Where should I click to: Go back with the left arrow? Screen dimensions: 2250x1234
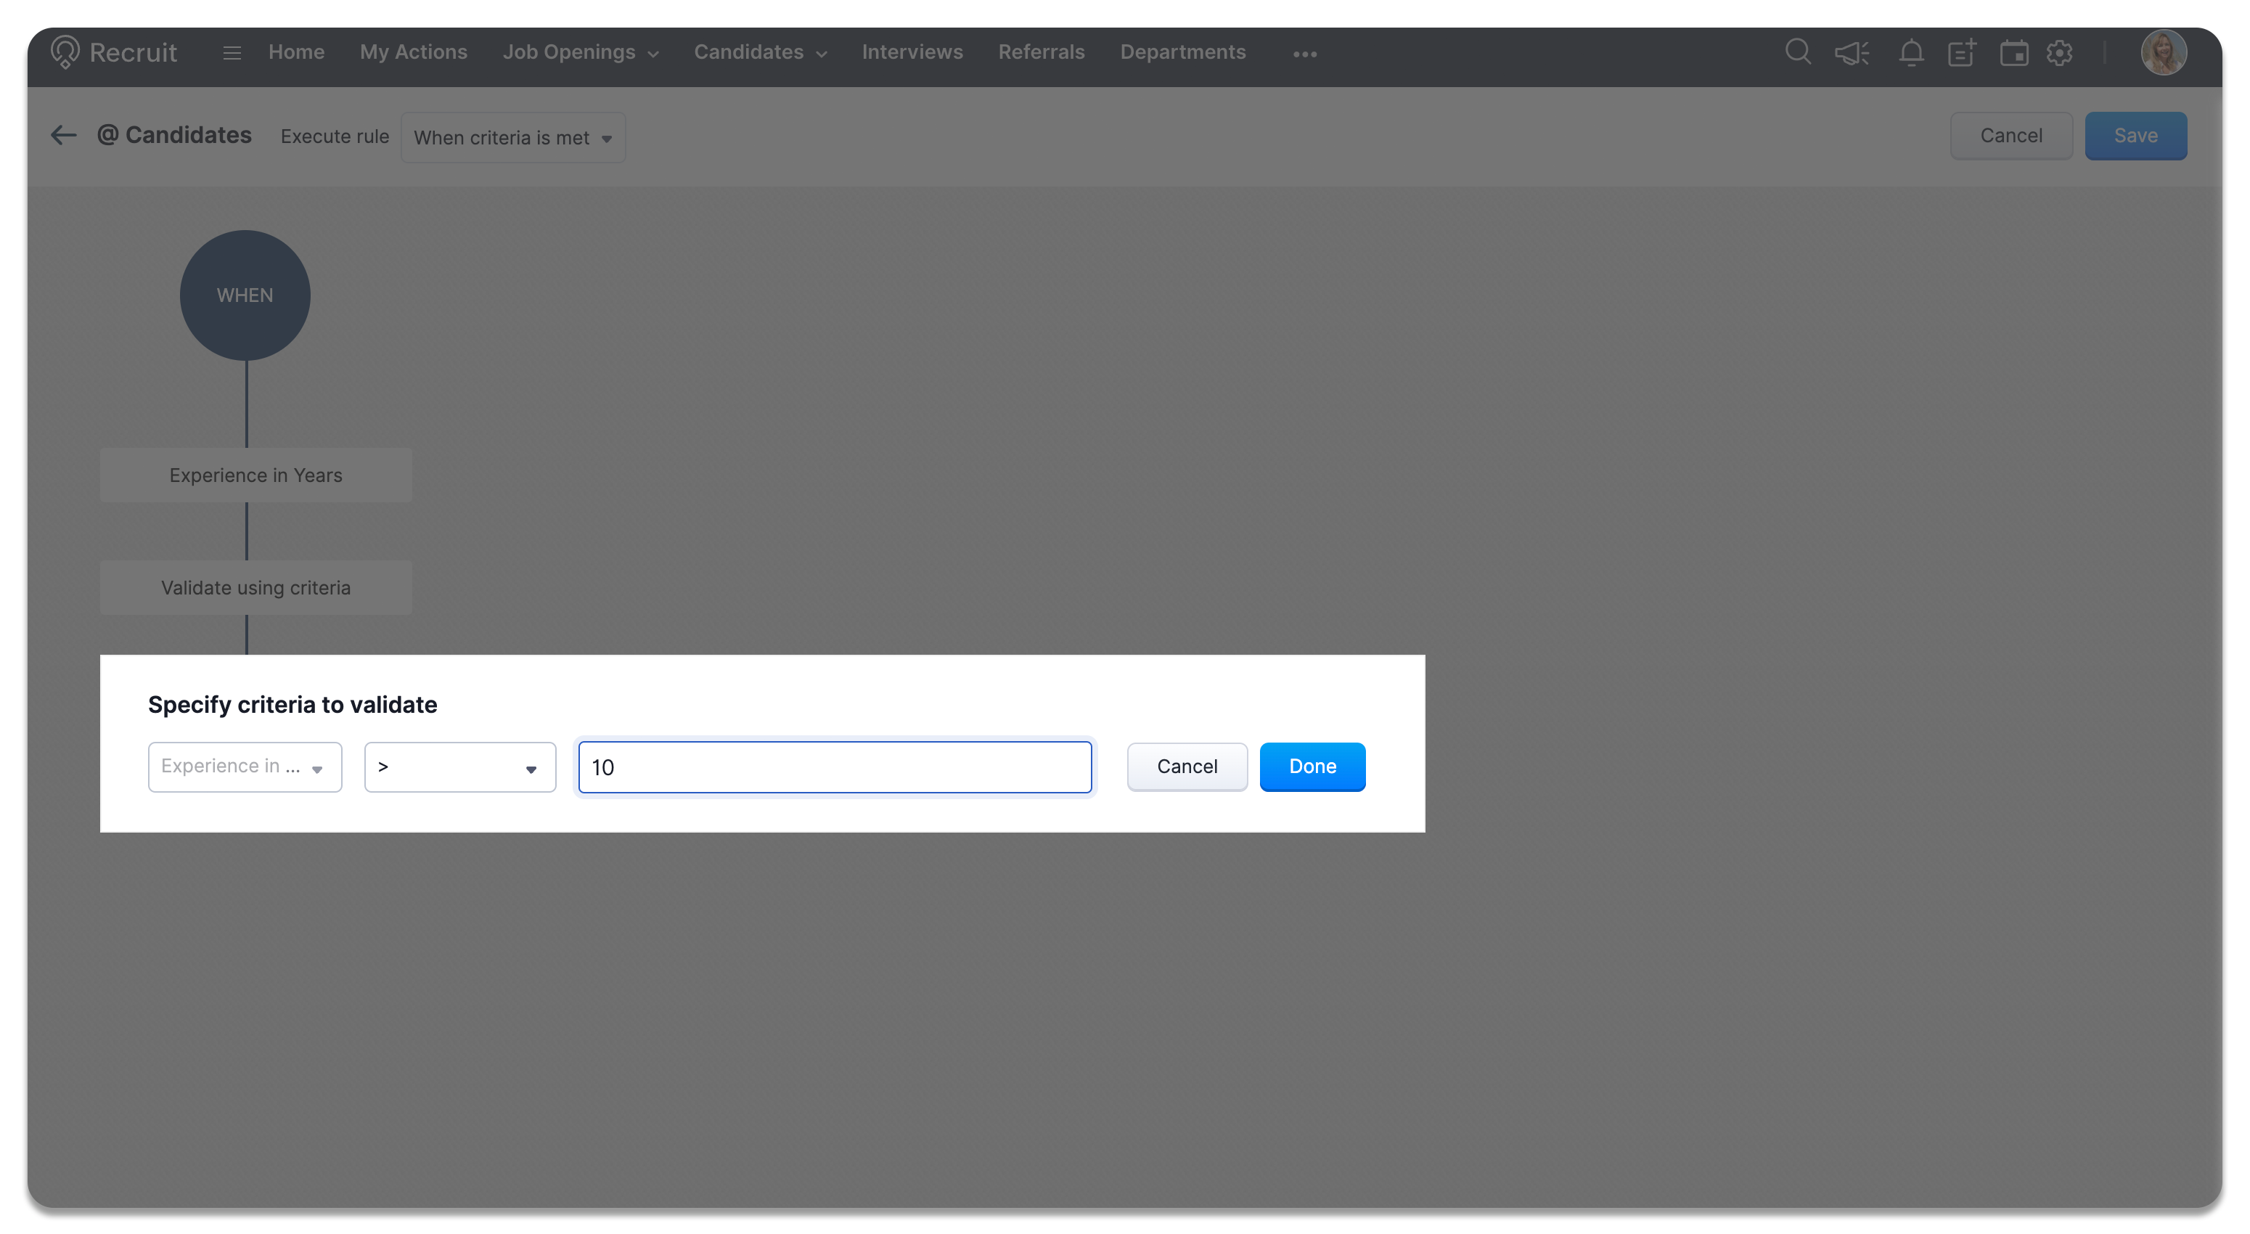[63, 135]
